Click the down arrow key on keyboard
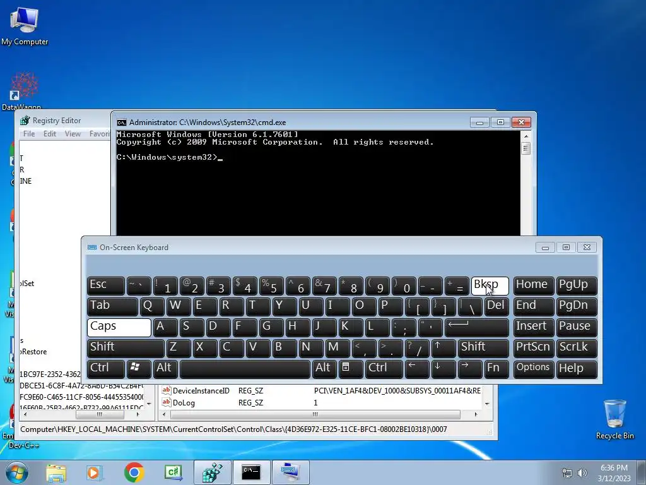The image size is (646, 485). (x=443, y=369)
